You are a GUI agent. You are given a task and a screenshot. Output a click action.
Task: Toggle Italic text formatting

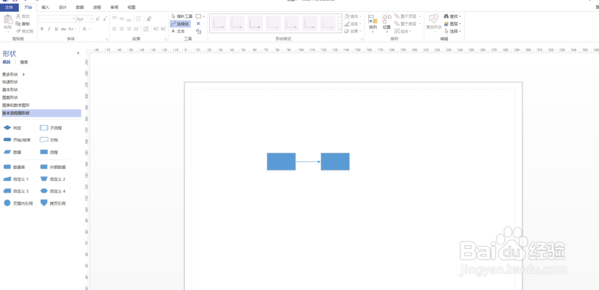click(49, 29)
